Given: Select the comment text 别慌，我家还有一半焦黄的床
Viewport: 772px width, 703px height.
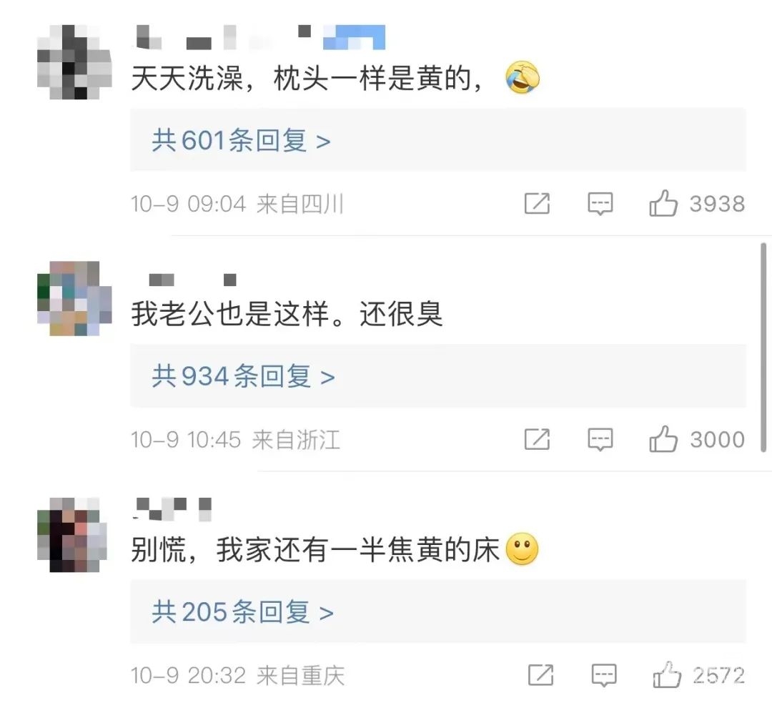Looking at the screenshot, I should 316,549.
